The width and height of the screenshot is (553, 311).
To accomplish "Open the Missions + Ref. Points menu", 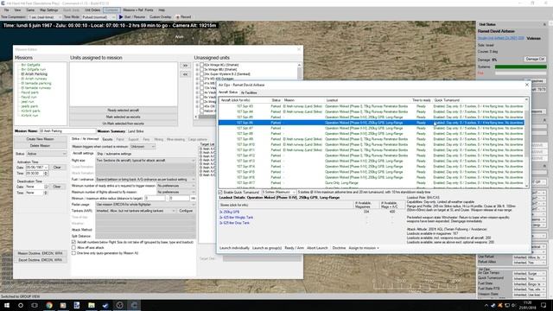I will click(138, 10).
